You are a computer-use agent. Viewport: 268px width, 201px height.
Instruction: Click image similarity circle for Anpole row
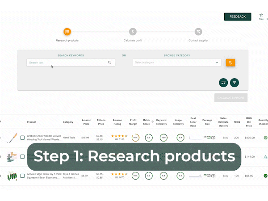(x=180, y=176)
